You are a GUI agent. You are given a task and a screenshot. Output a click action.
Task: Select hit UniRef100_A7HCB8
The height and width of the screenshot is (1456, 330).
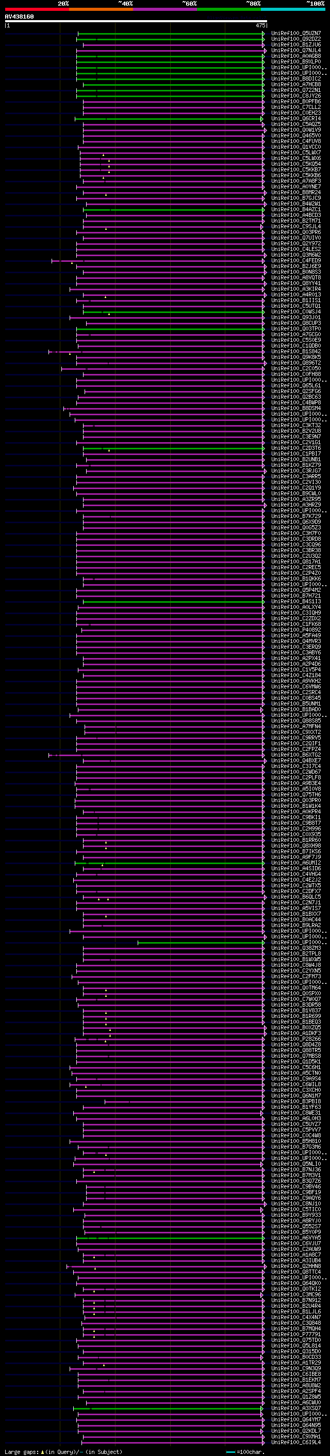(296, 84)
